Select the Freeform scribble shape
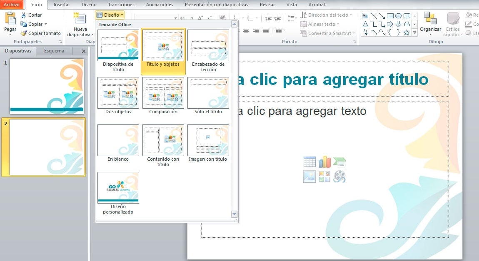The image size is (479, 261). (x=365, y=32)
